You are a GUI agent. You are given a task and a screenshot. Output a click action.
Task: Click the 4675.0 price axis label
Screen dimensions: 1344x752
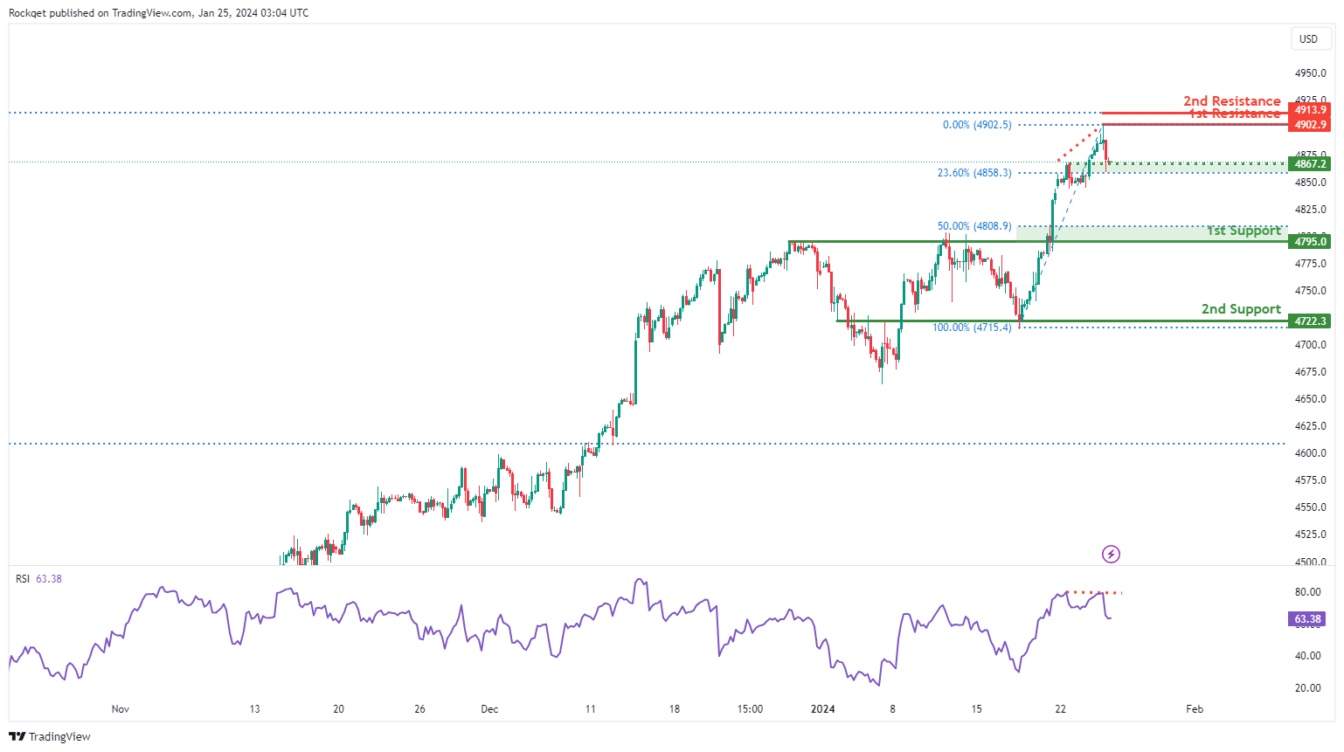point(1311,372)
